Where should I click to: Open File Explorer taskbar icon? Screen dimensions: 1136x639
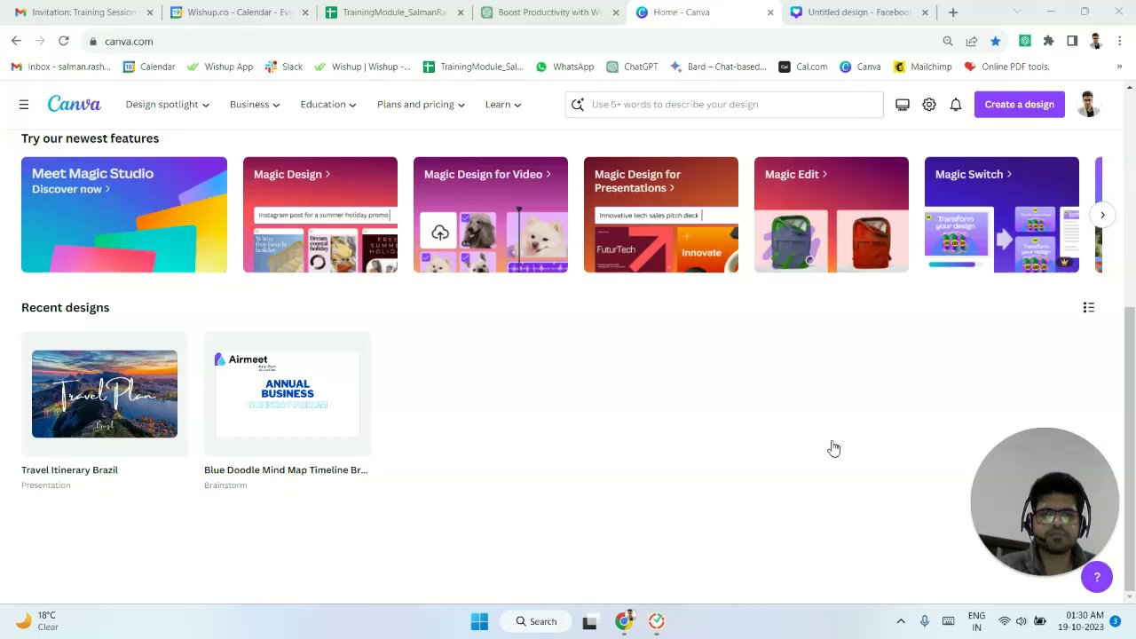tap(589, 621)
